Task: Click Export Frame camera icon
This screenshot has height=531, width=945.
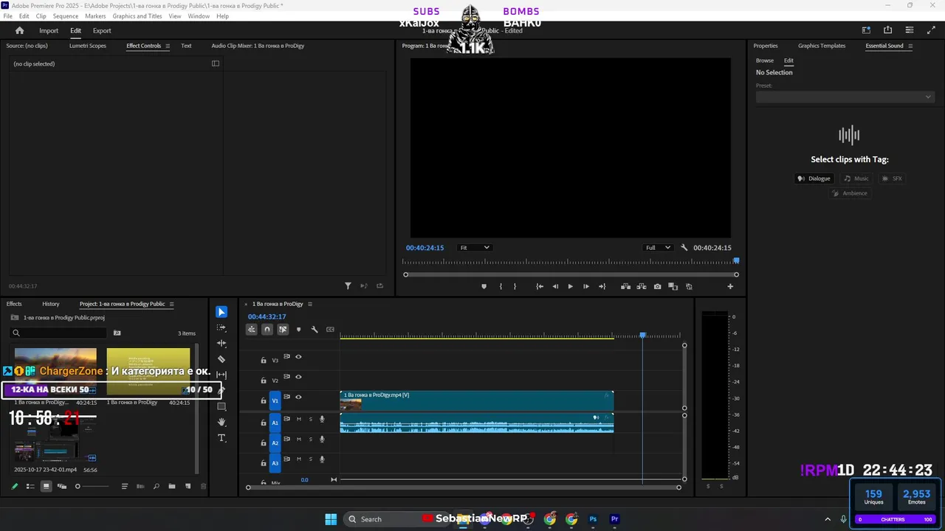Action: [x=657, y=286]
